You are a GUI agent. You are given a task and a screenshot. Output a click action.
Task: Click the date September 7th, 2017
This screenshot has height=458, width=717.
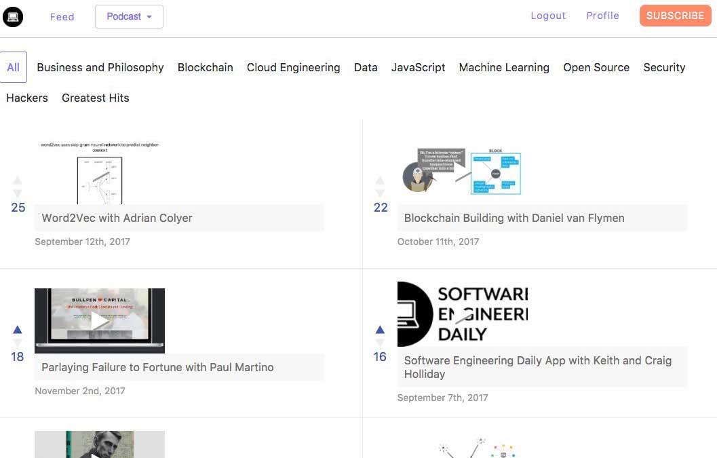[443, 398]
